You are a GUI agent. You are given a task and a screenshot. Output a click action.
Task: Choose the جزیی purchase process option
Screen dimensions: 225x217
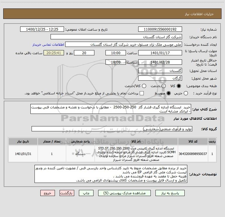[x=186, y=93]
